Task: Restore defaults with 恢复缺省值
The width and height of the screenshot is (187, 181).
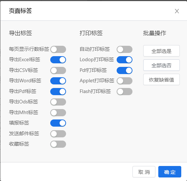Action: pos(162,79)
